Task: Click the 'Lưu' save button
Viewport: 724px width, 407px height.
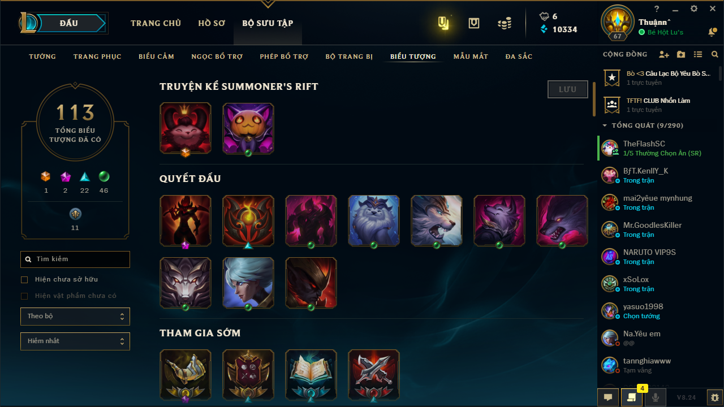Action: (568, 89)
